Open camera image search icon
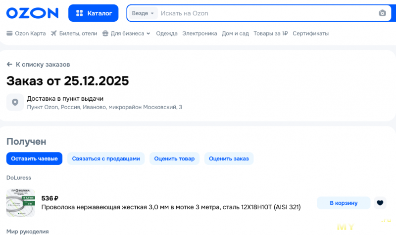Viewport: 396px width, 235px height. pos(382,13)
